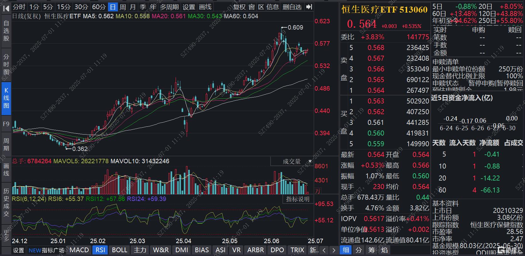
Task: Select the ARBR indicator
Action: point(256,250)
